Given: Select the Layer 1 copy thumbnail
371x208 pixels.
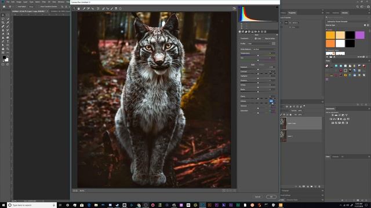Looking at the screenshot, I should coord(283,123).
